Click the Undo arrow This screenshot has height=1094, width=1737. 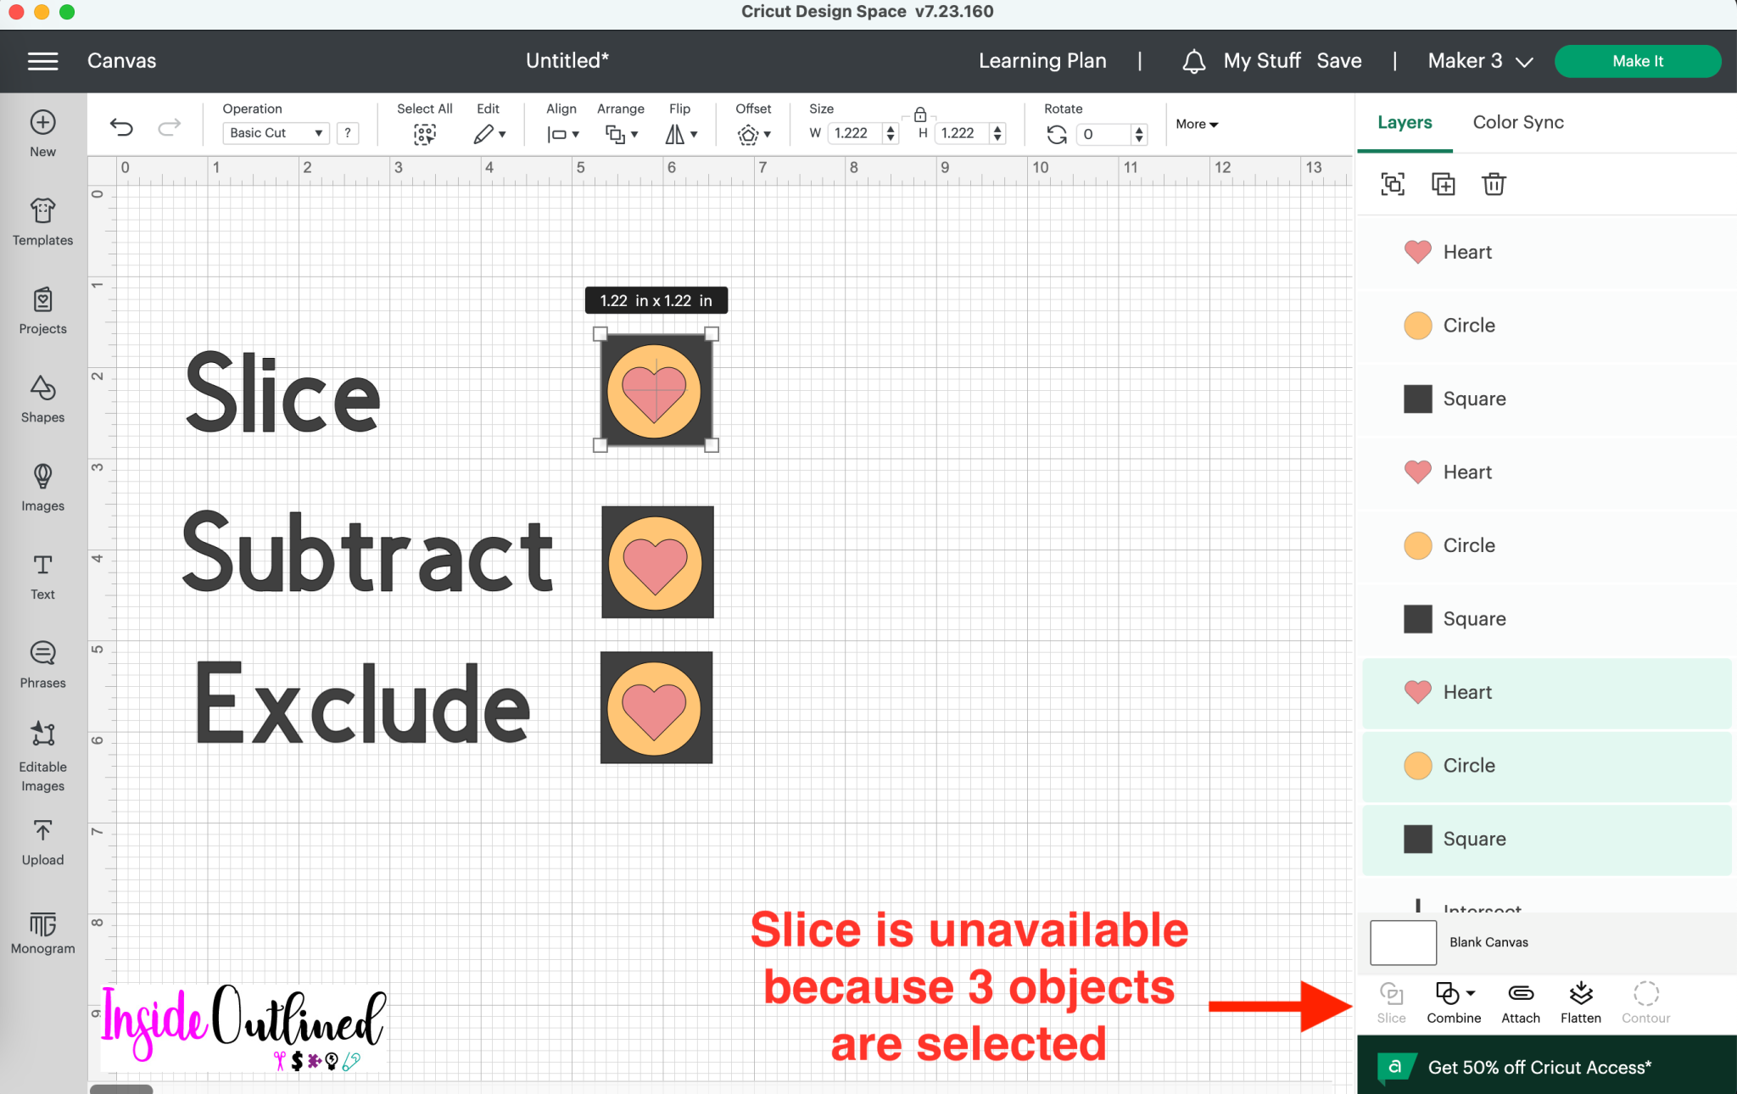[121, 127]
